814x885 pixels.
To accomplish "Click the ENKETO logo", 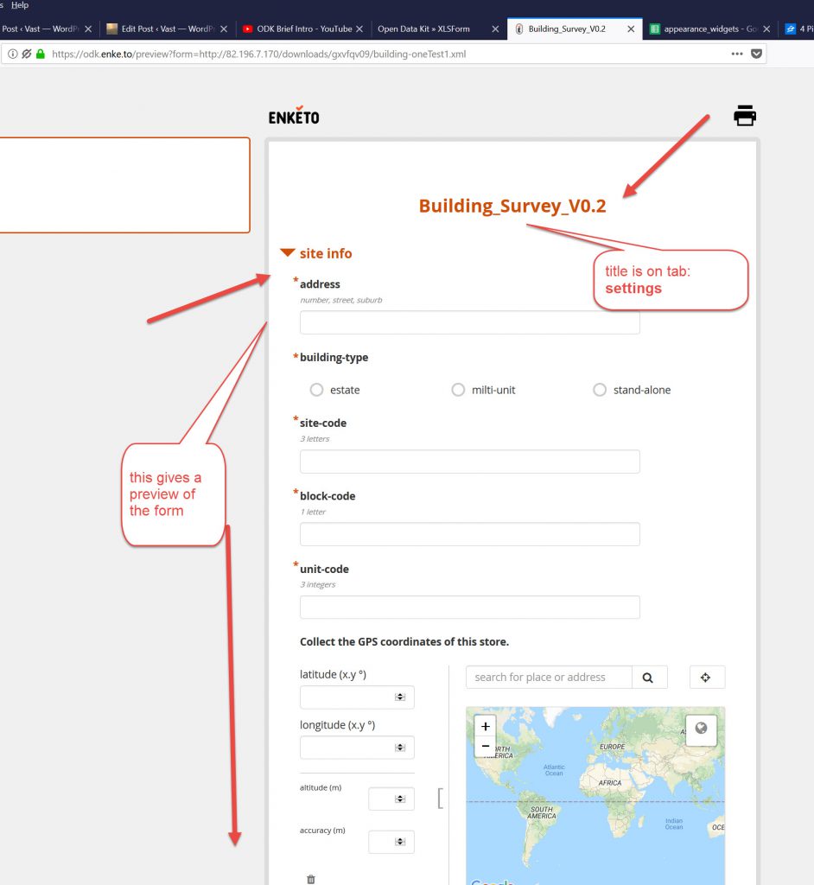I will 294,116.
